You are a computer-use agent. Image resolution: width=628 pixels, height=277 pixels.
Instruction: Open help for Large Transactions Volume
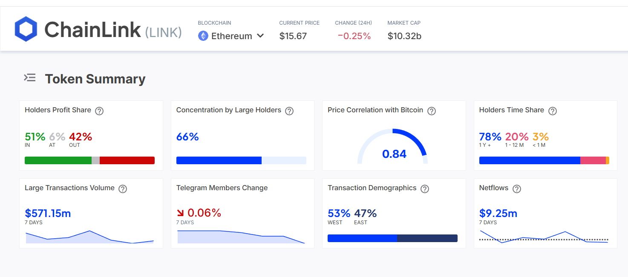point(123,189)
